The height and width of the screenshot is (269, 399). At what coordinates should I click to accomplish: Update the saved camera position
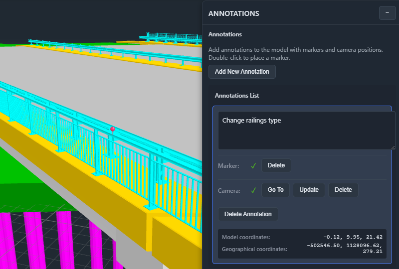[x=309, y=190]
